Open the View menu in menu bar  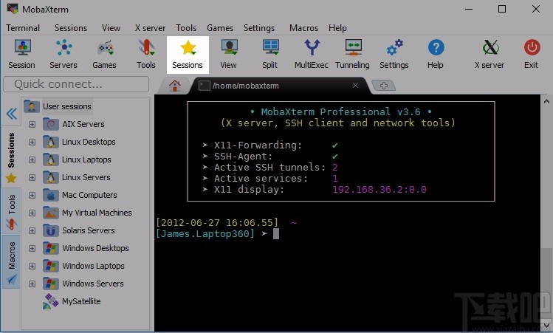(x=111, y=28)
